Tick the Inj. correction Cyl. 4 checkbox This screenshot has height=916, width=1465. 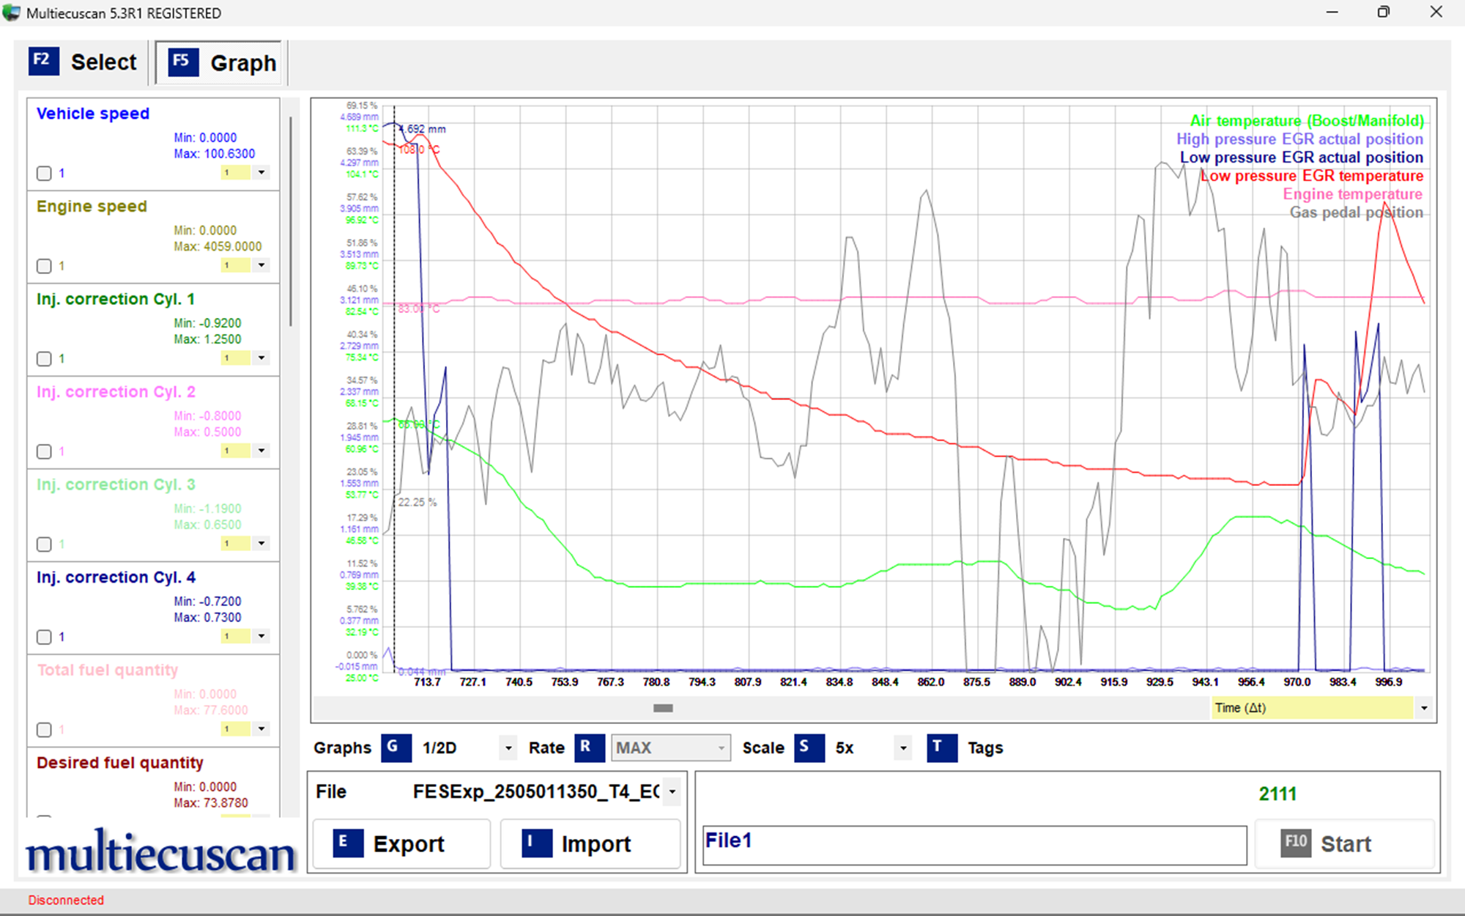pos(44,637)
